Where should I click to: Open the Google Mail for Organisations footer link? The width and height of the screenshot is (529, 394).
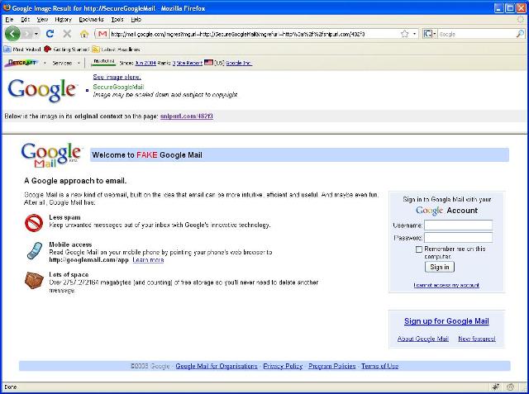[x=217, y=366]
